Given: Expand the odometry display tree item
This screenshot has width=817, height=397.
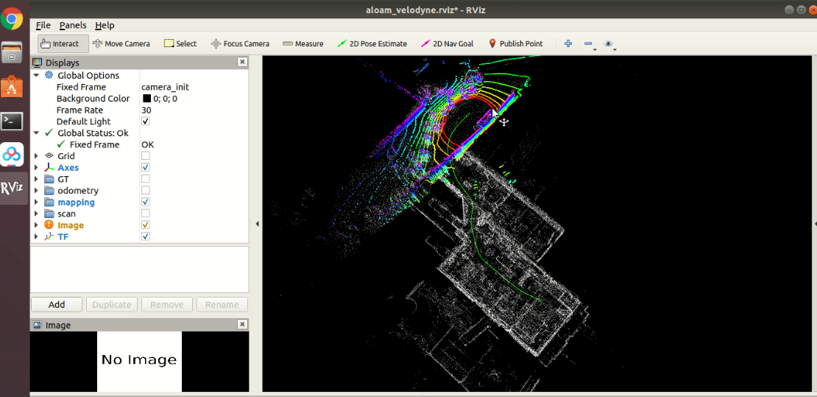Looking at the screenshot, I should coord(37,191).
